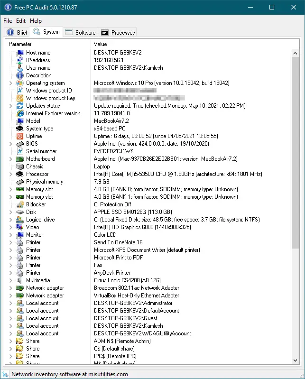The image size is (305, 379).
Task: Click the Motherboard icon
Action: (x=20, y=159)
